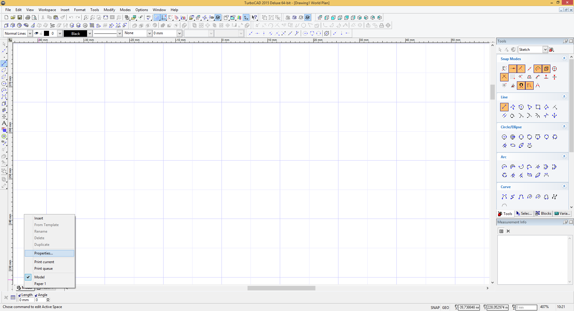Toggle the layer visibility eye icon

click(x=36, y=33)
